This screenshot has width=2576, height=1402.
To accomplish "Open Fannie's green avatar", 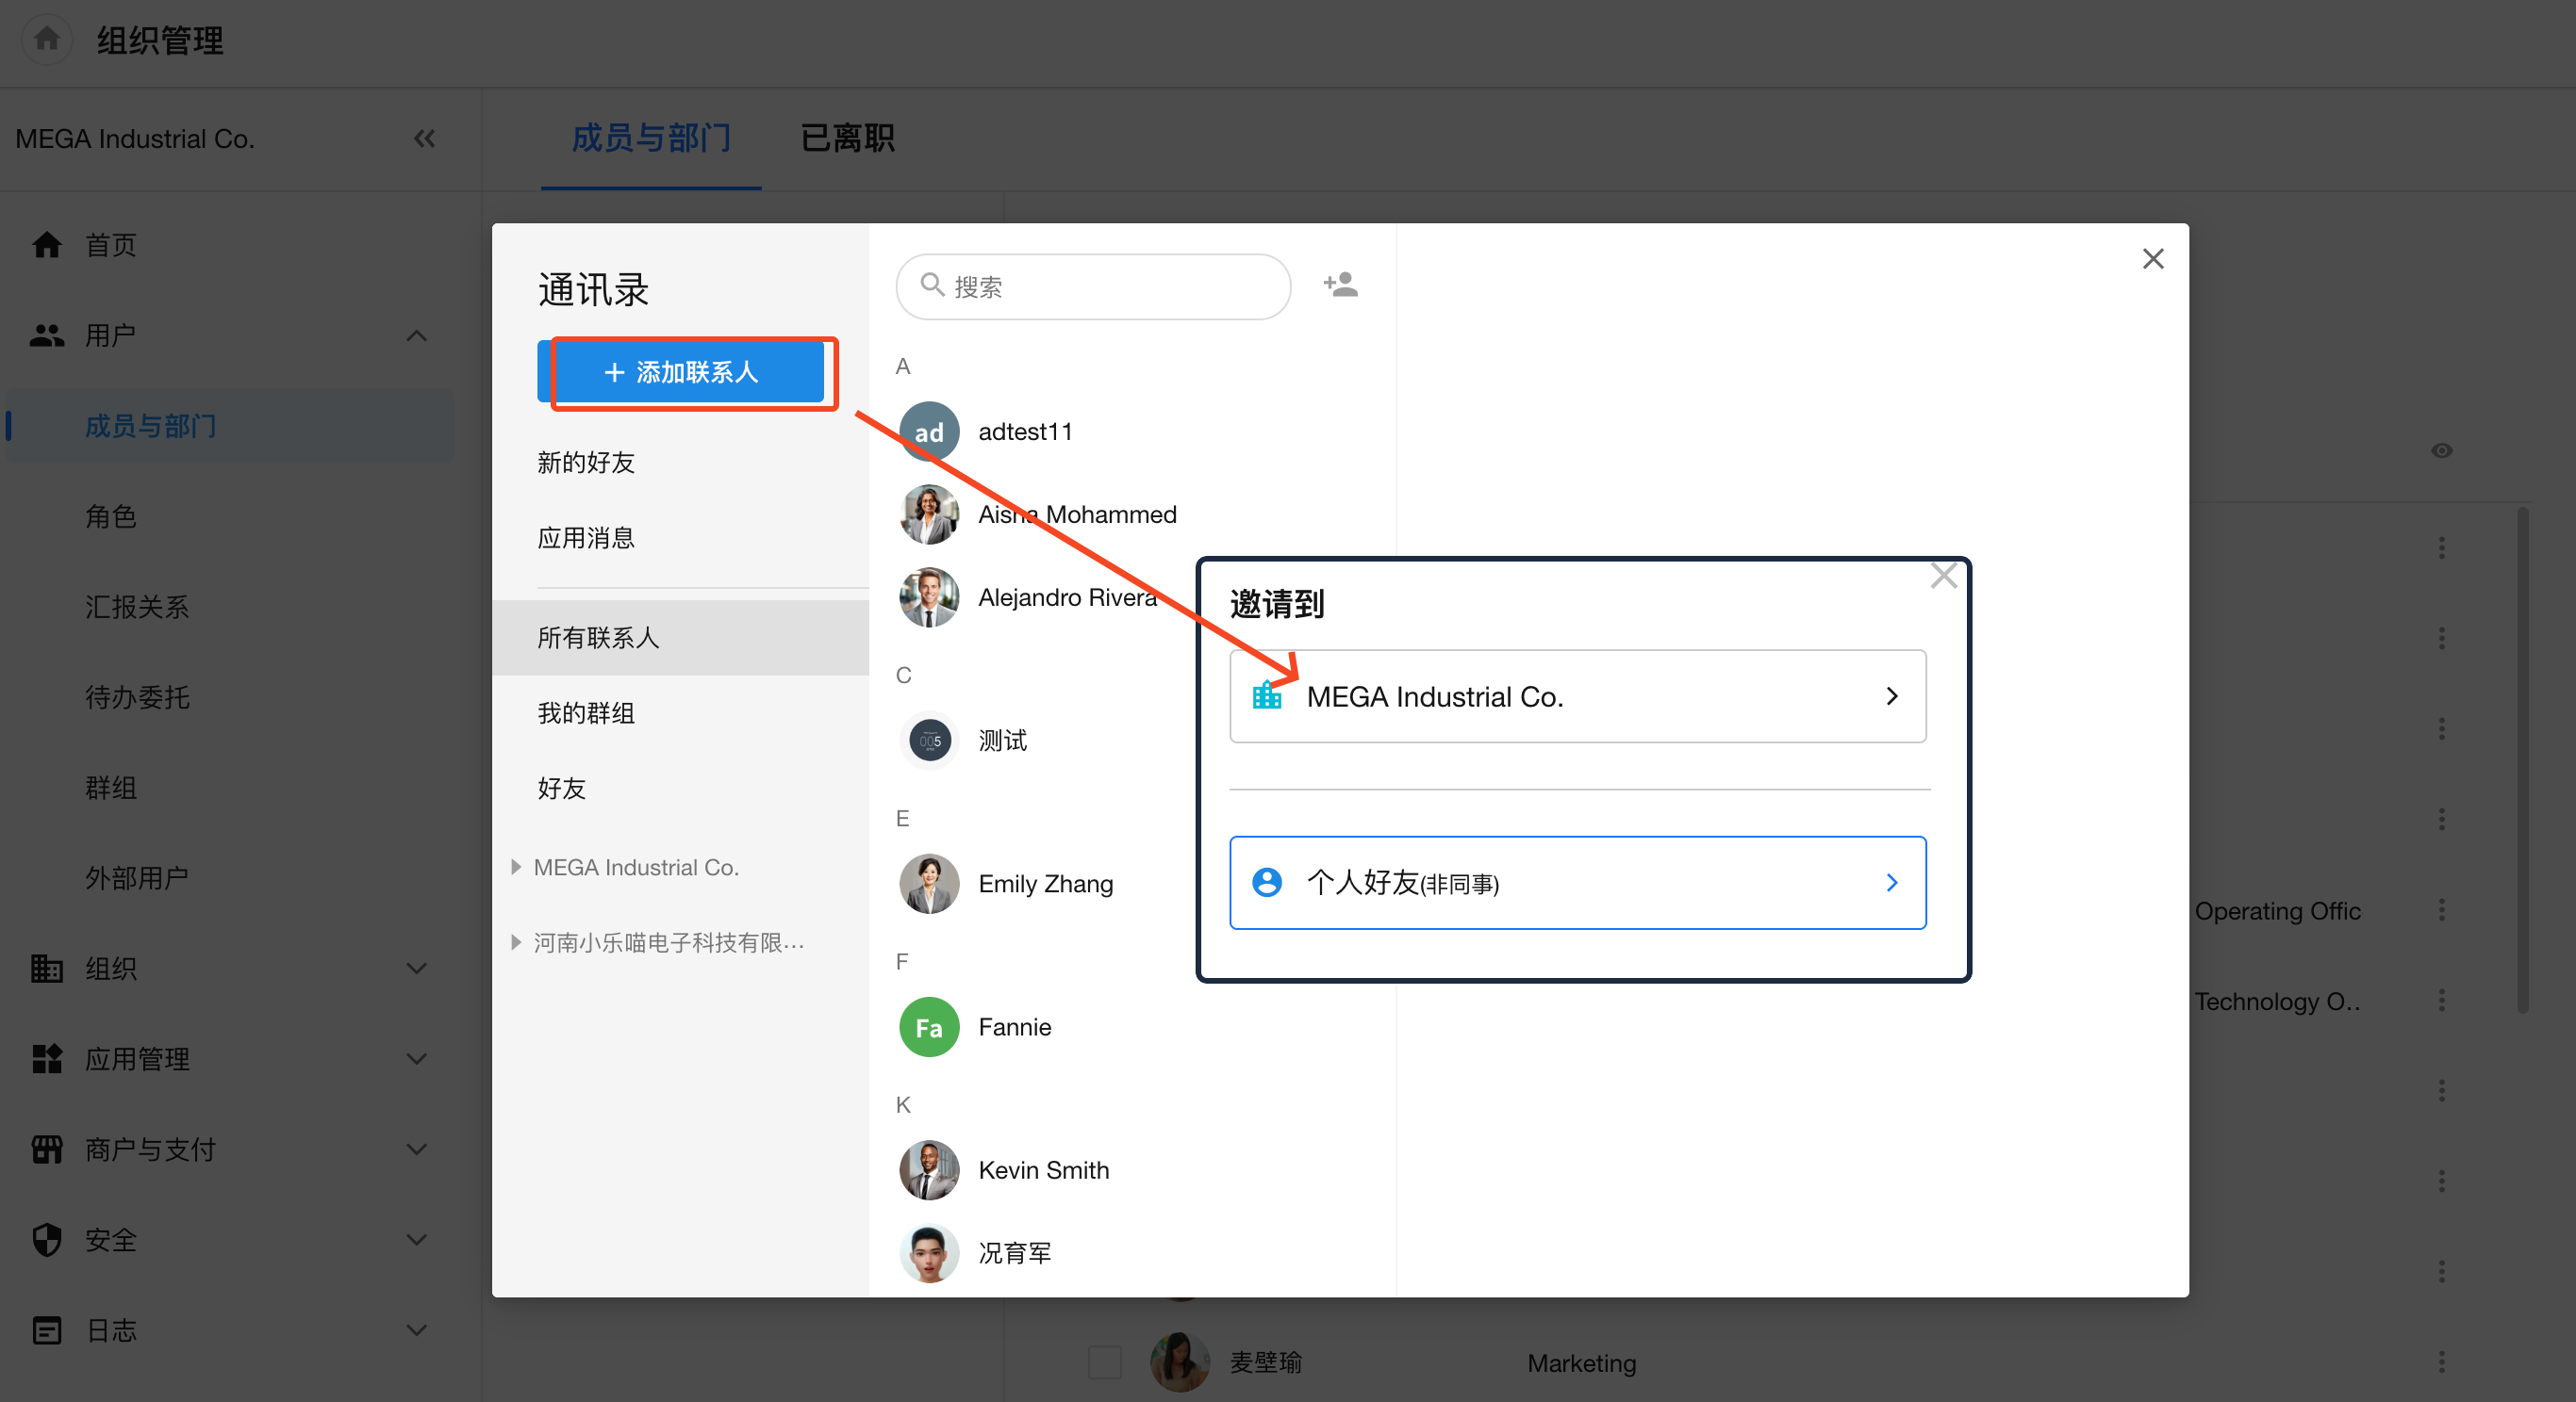I will pyautogui.click(x=928, y=1026).
